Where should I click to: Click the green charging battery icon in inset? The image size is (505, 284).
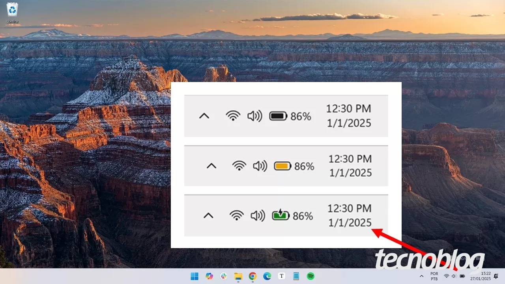281,215
